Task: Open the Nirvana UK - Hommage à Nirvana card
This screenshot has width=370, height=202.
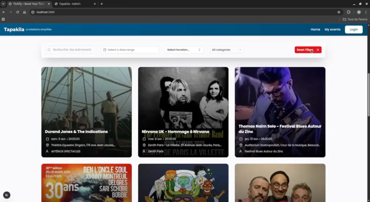Action: point(183,112)
